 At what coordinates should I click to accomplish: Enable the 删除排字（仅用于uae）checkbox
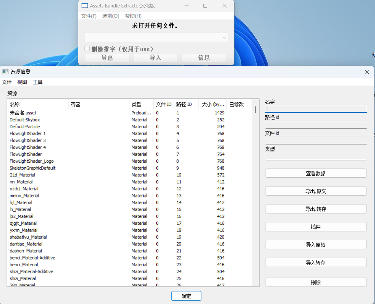[87, 48]
